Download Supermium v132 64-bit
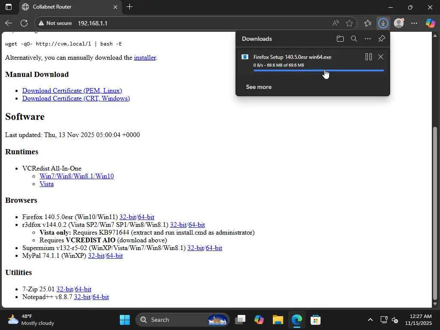The width and height of the screenshot is (440, 330). point(214,248)
